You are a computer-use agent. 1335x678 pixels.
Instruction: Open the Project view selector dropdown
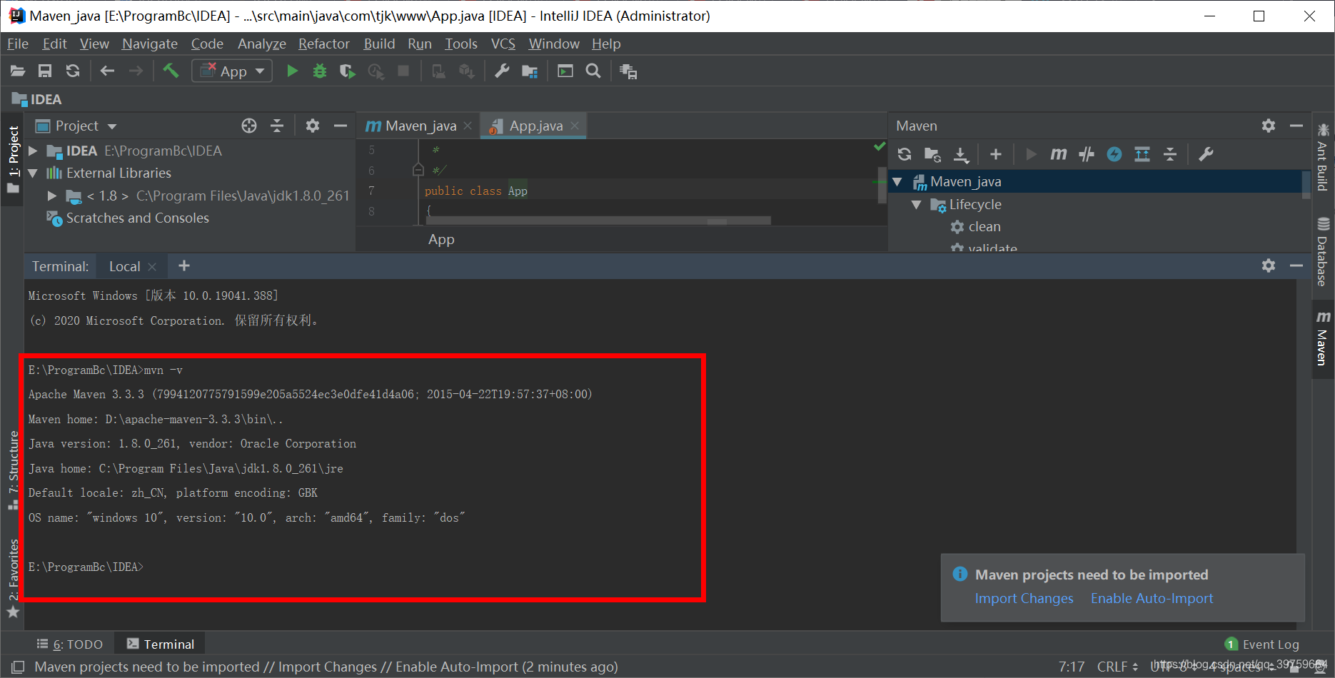[x=76, y=126]
